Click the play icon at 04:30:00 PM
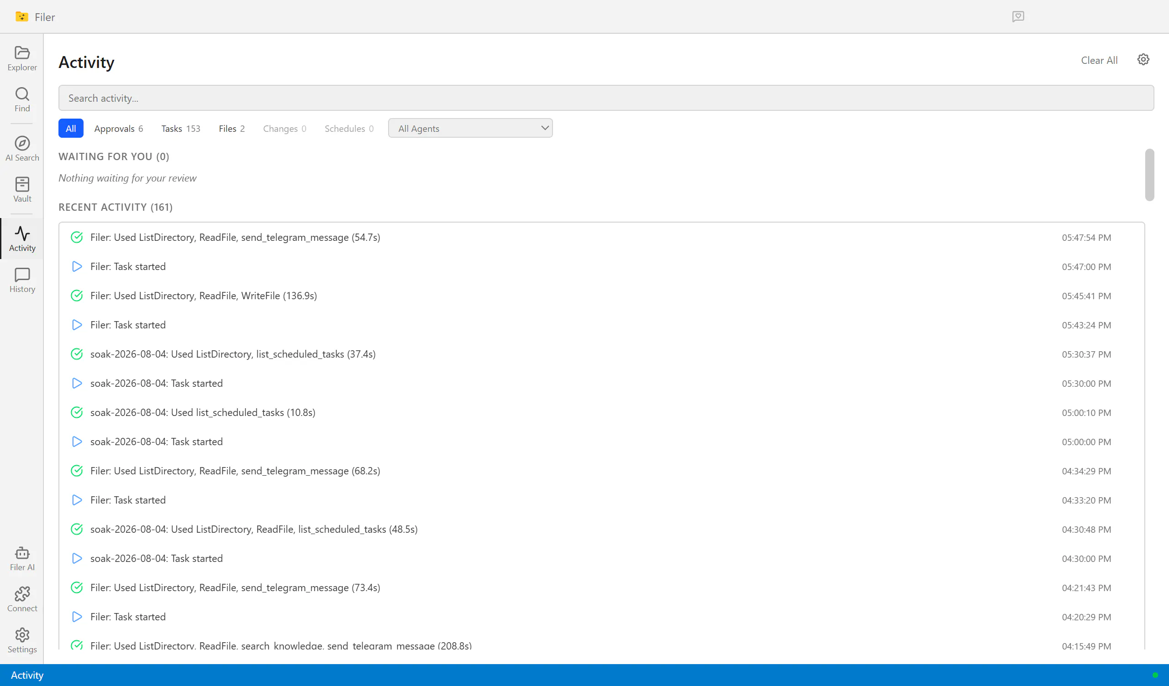The width and height of the screenshot is (1169, 686). pos(77,559)
